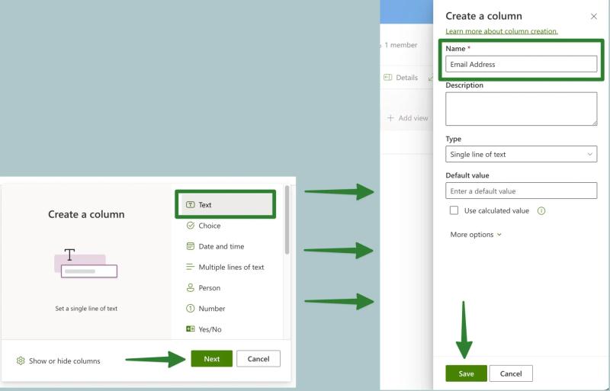Click the Name field containing Email Address

coord(521,64)
